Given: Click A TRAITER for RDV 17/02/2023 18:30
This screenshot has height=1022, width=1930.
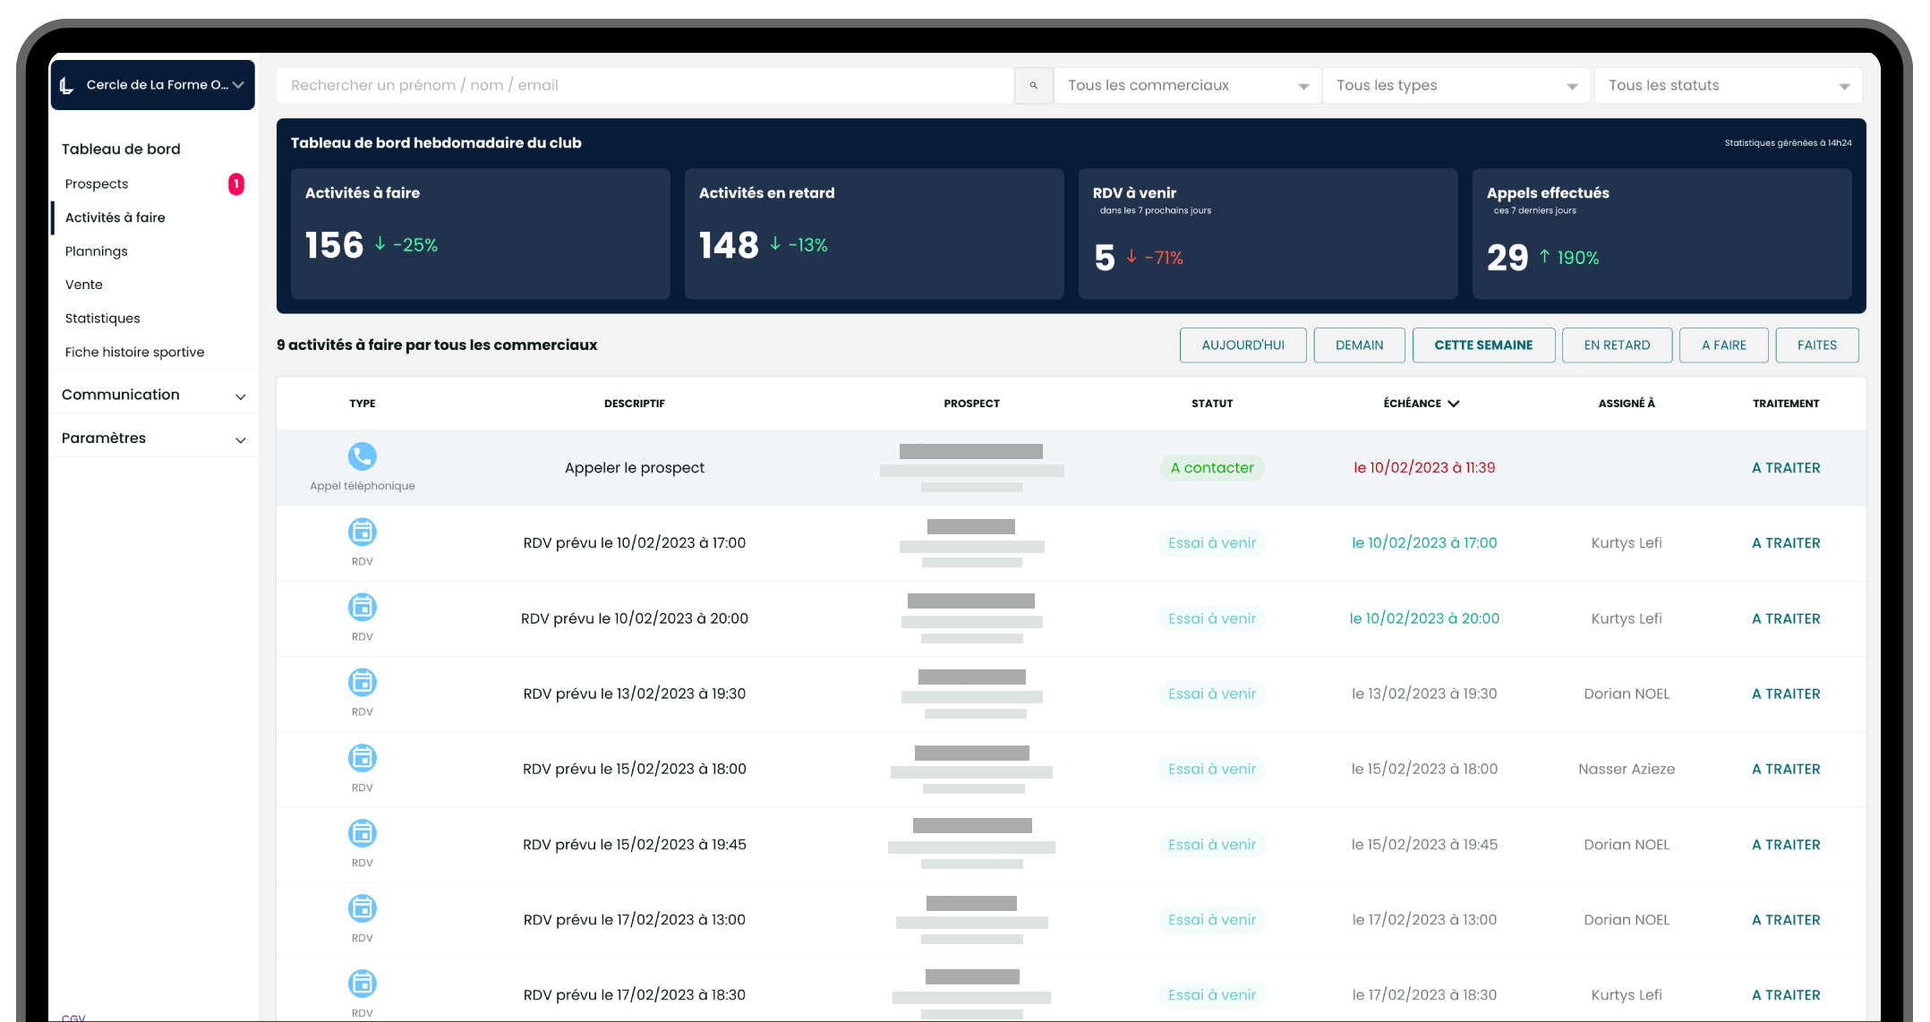Looking at the screenshot, I should click(x=1786, y=995).
